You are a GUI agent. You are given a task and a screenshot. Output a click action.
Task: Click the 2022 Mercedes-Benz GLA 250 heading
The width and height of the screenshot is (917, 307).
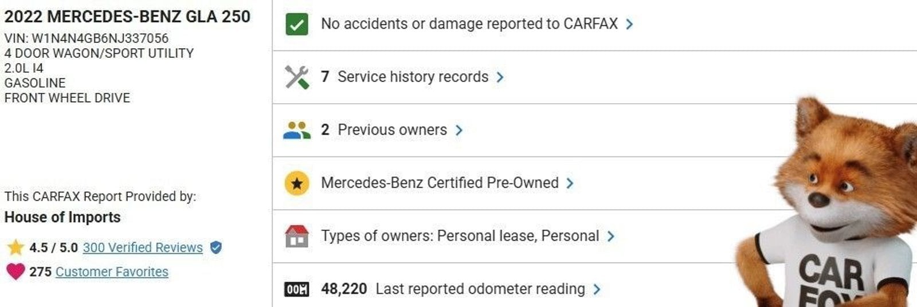[x=127, y=17]
